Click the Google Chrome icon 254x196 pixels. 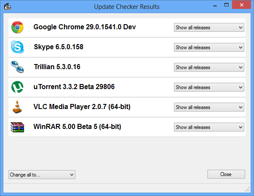pos(17,28)
